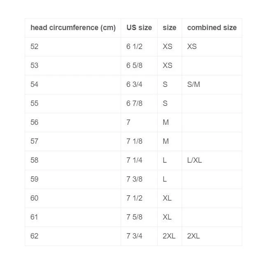Click the head circumference 52 cell

tap(35, 47)
